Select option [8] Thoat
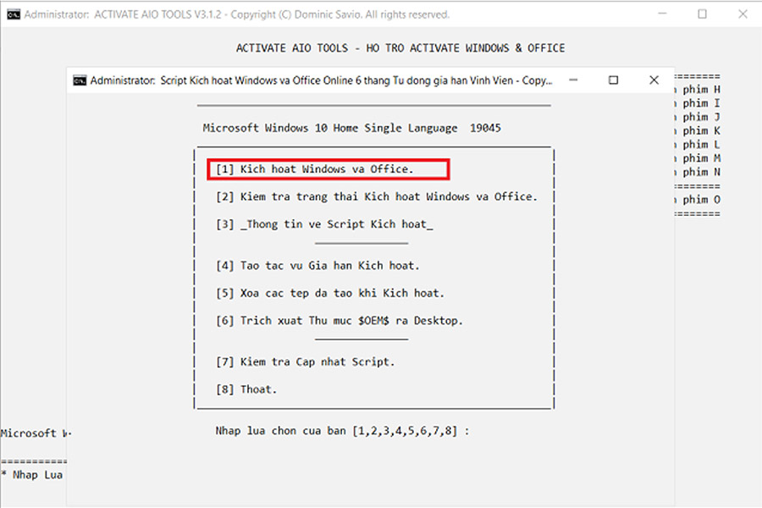 [246, 389]
